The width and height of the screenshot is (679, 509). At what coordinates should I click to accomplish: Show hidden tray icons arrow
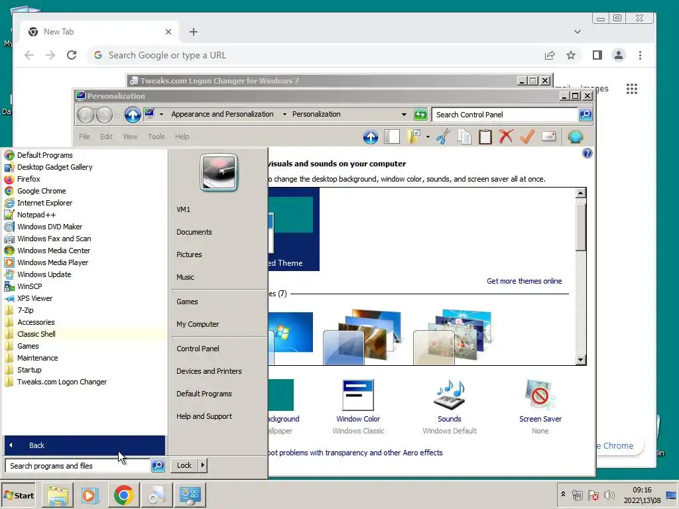coord(563,494)
